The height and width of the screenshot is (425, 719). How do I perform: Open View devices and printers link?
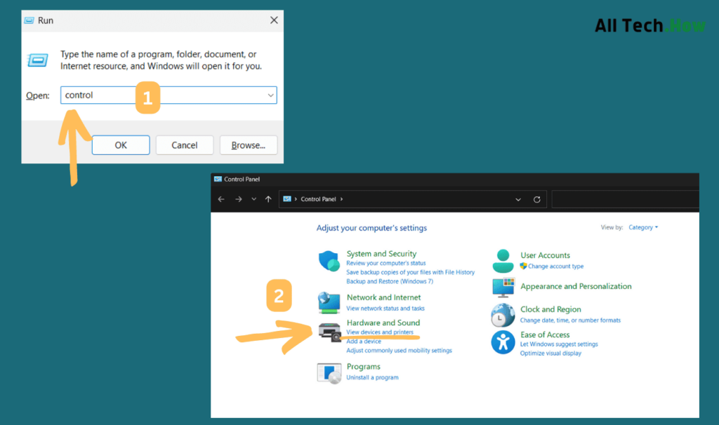coord(379,332)
